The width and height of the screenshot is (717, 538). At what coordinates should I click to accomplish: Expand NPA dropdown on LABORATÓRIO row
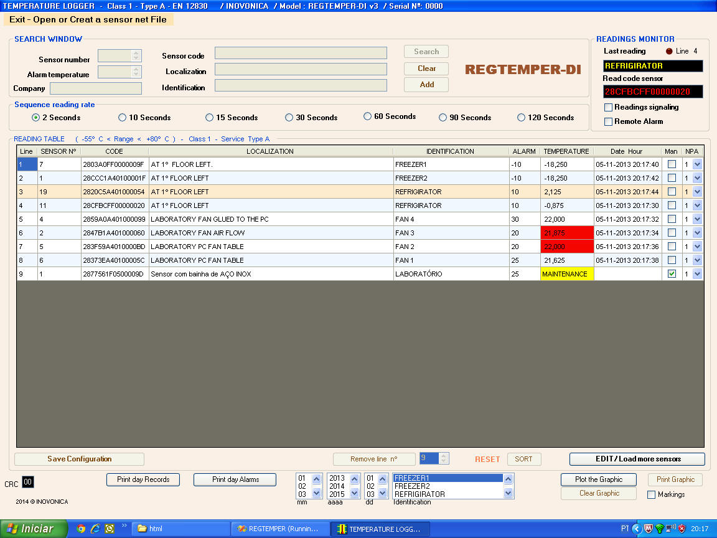[697, 274]
